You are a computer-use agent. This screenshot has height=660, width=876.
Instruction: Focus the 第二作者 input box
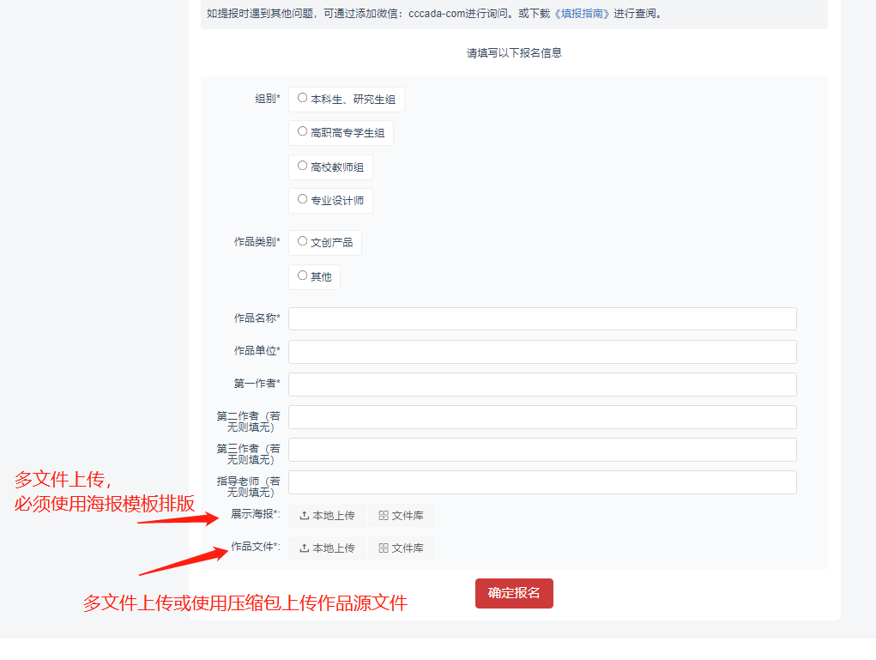[x=542, y=417]
